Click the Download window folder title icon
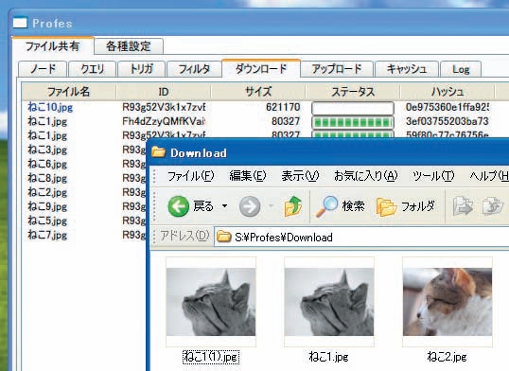 click(x=159, y=152)
